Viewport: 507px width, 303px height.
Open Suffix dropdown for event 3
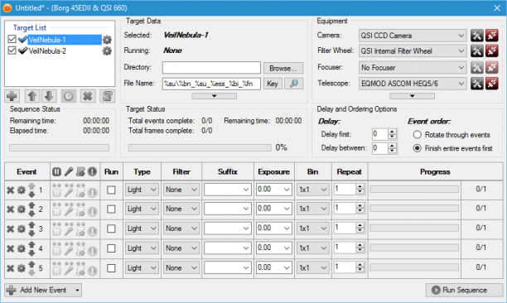pyautogui.click(x=228, y=228)
